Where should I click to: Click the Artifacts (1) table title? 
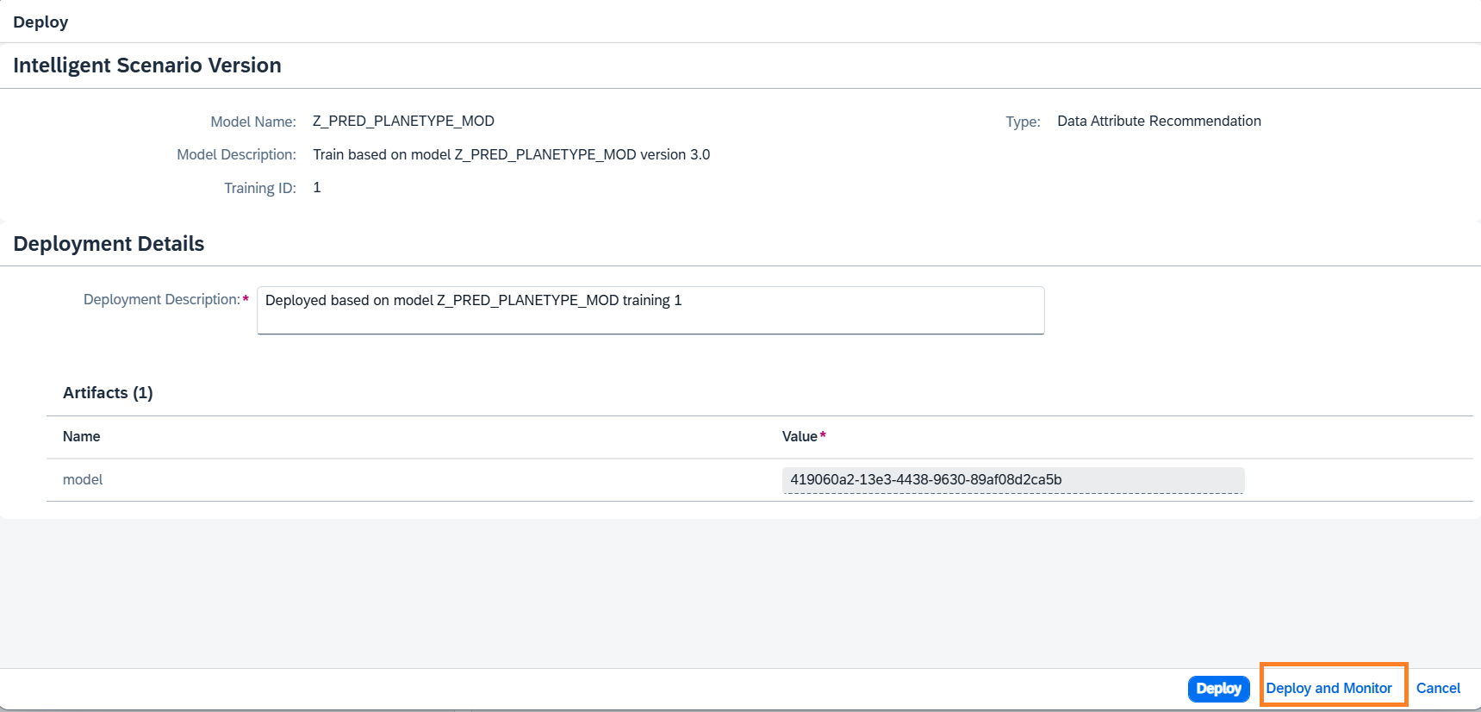click(108, 393)
